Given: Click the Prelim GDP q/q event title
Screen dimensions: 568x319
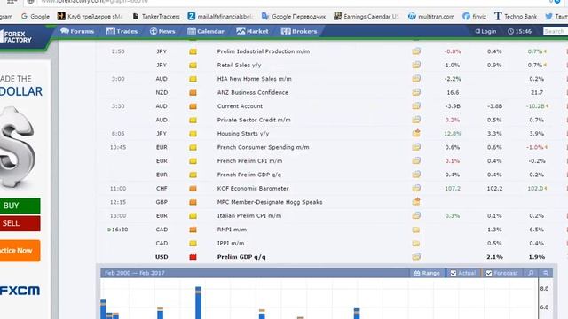Looking at the screenshot, I should tap(241, 257).
